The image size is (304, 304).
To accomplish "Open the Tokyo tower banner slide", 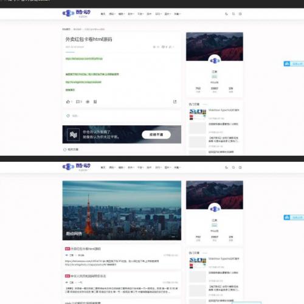I will (122, 210).
